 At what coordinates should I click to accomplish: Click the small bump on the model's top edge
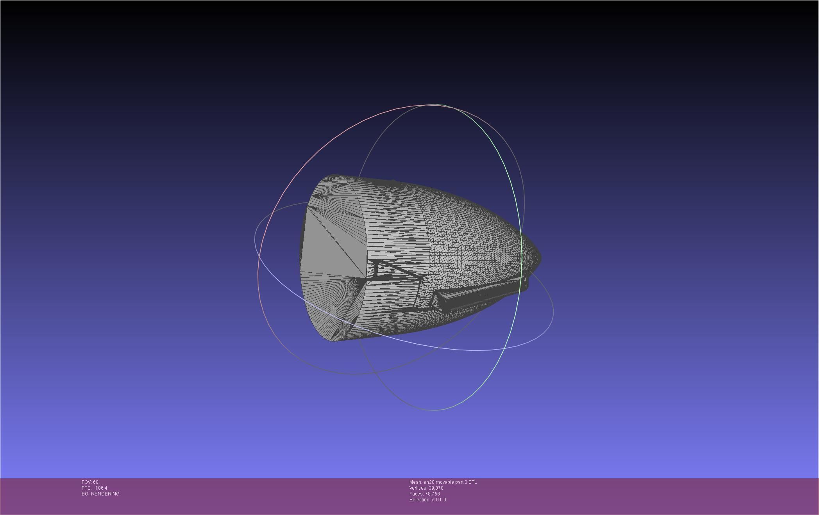[x=393, y=181]
